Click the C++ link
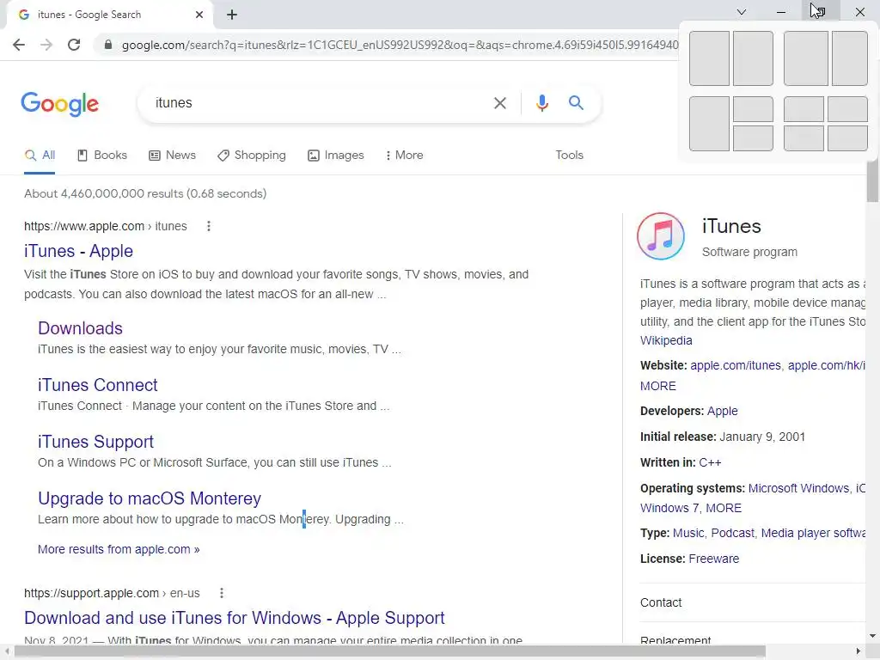880x660 pixels. point(710,462)
